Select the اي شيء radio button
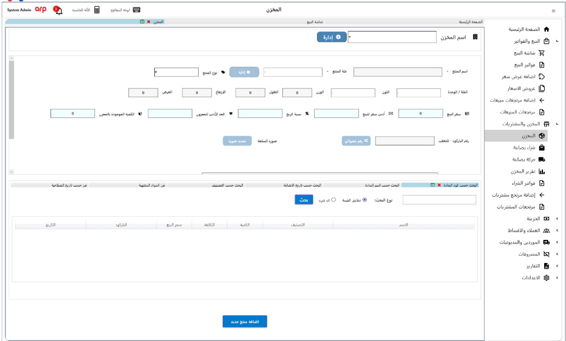This screenshot has width=566, height=341. [334, 199]
